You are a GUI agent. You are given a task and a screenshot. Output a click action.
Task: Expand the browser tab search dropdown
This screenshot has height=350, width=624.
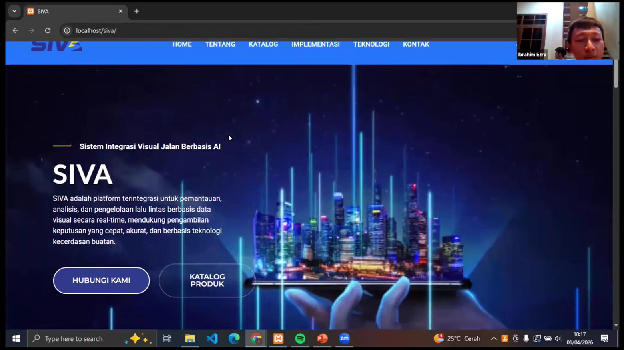tap(14, 11)
